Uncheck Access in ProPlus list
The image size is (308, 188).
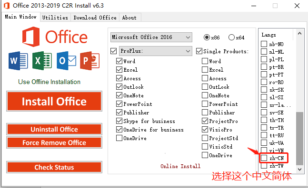119,78
